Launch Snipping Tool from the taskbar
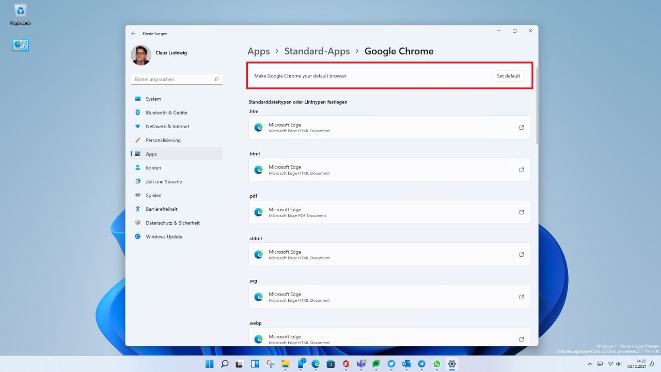The height and width of the screenshot is (372, 661). click(270, 364)
